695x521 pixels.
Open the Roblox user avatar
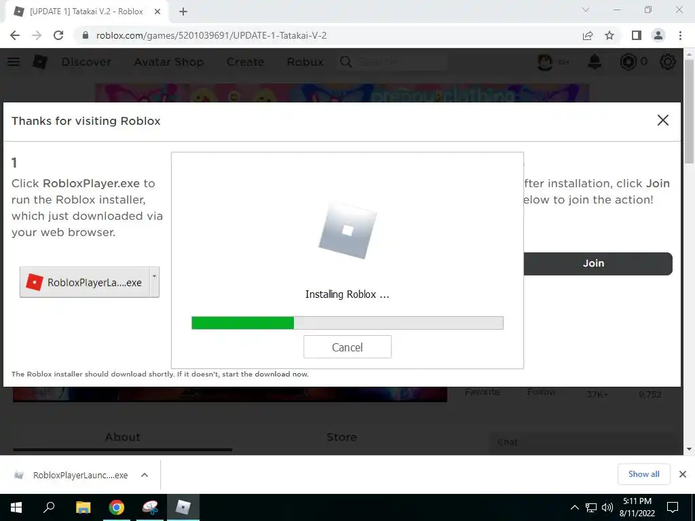[x=545, y=62]
